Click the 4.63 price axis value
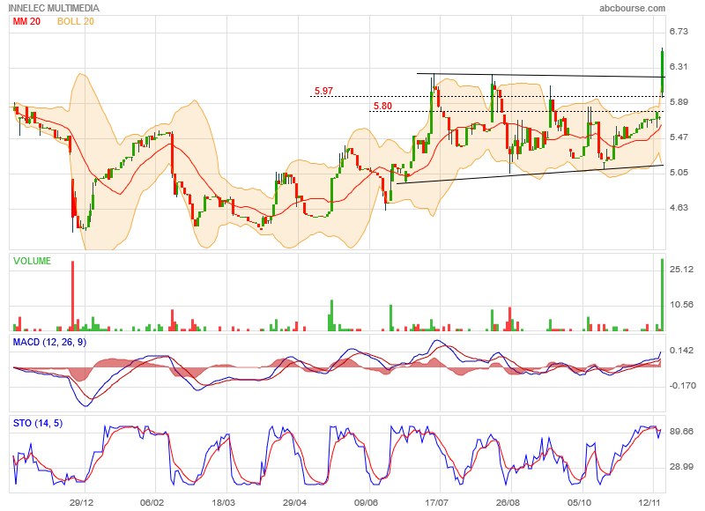 679,208
